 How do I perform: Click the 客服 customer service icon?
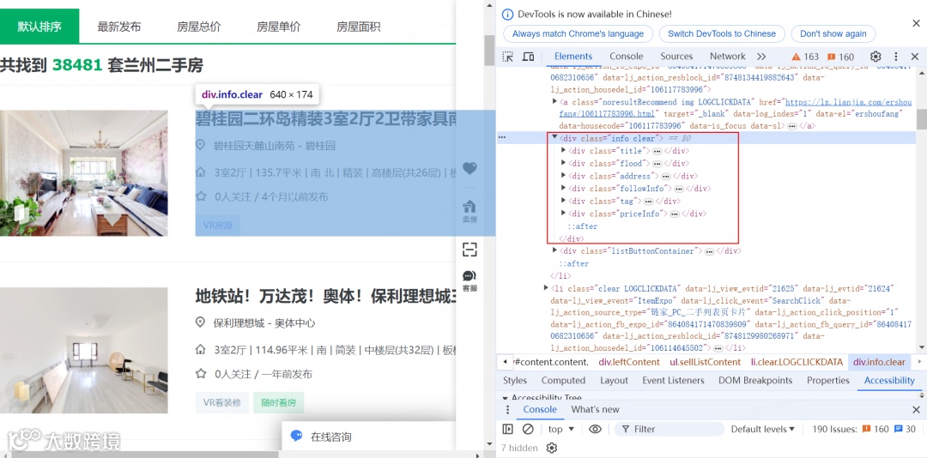(470, 280)
